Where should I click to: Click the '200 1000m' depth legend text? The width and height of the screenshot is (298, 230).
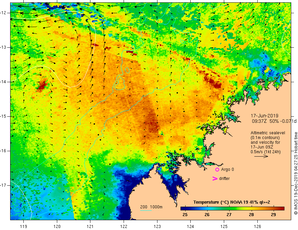tap(151, 207)
